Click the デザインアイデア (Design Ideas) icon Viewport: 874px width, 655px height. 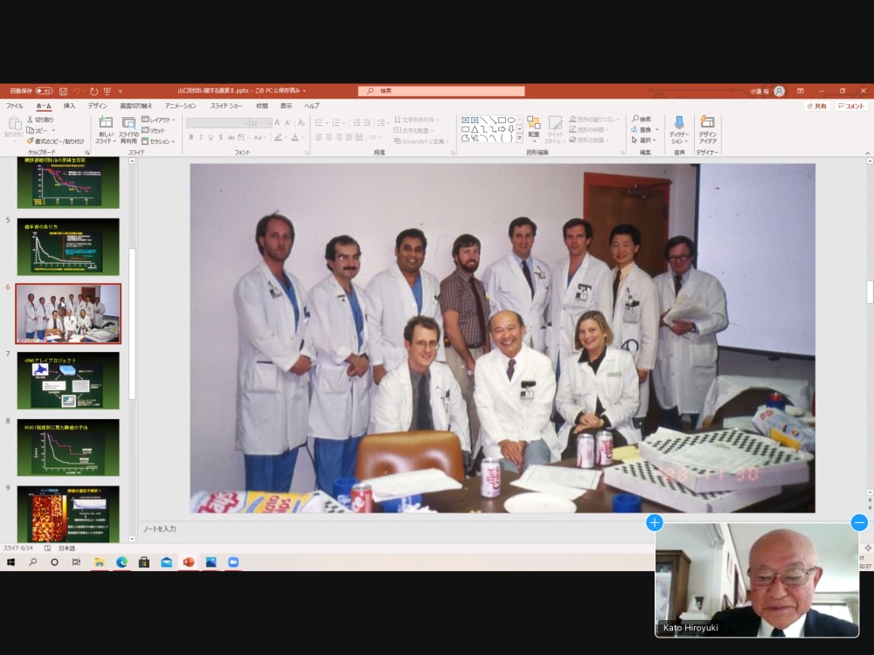(707, 122)
